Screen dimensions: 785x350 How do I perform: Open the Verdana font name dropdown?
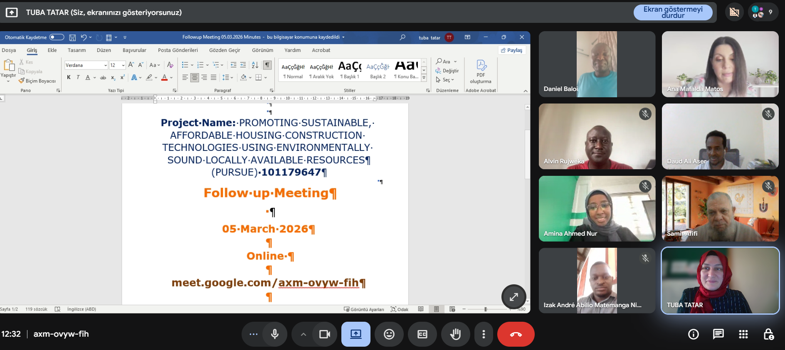[x=106, y=65]
